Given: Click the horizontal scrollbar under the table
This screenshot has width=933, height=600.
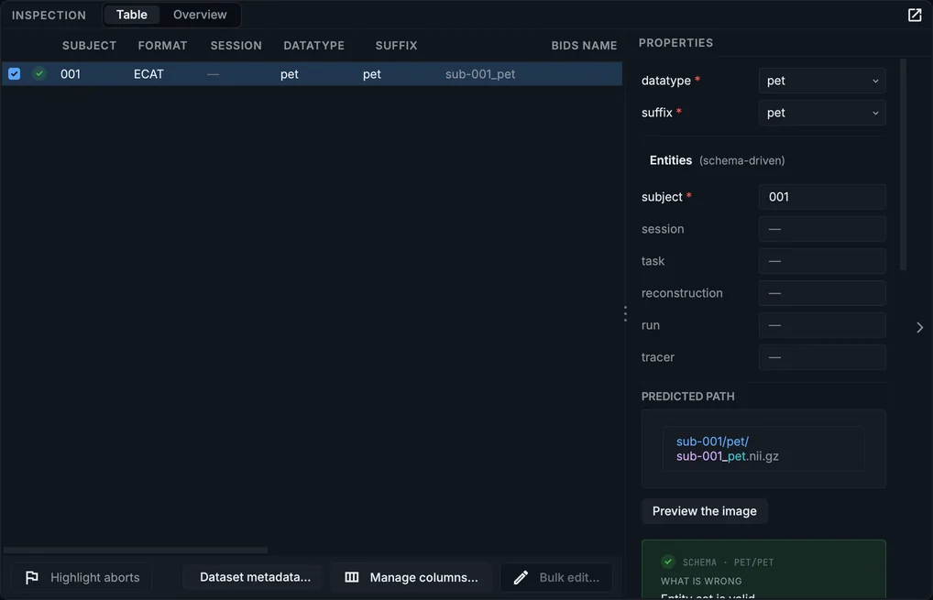Looking at the screenshot, I should (x=136, y=551).
